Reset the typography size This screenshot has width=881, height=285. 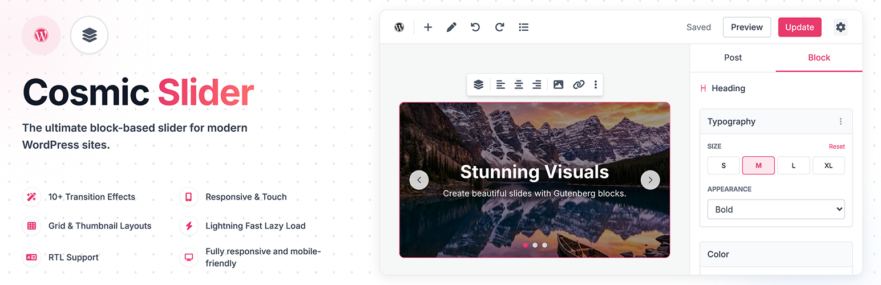[836, 146]
